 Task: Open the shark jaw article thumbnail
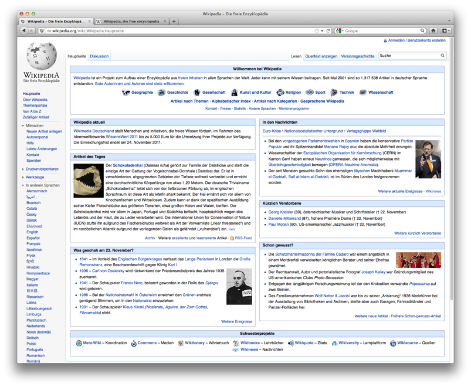pyautogui.click(x=89, y=181)
